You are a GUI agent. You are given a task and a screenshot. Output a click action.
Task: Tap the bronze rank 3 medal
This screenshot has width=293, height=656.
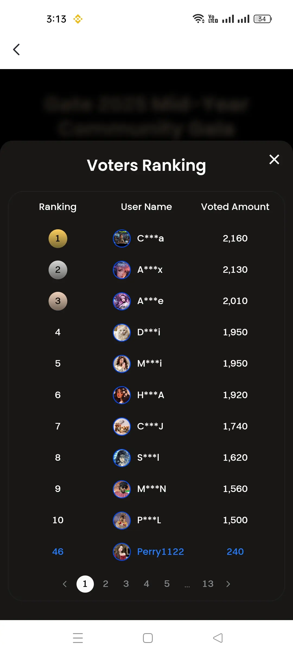click(58, 301)
